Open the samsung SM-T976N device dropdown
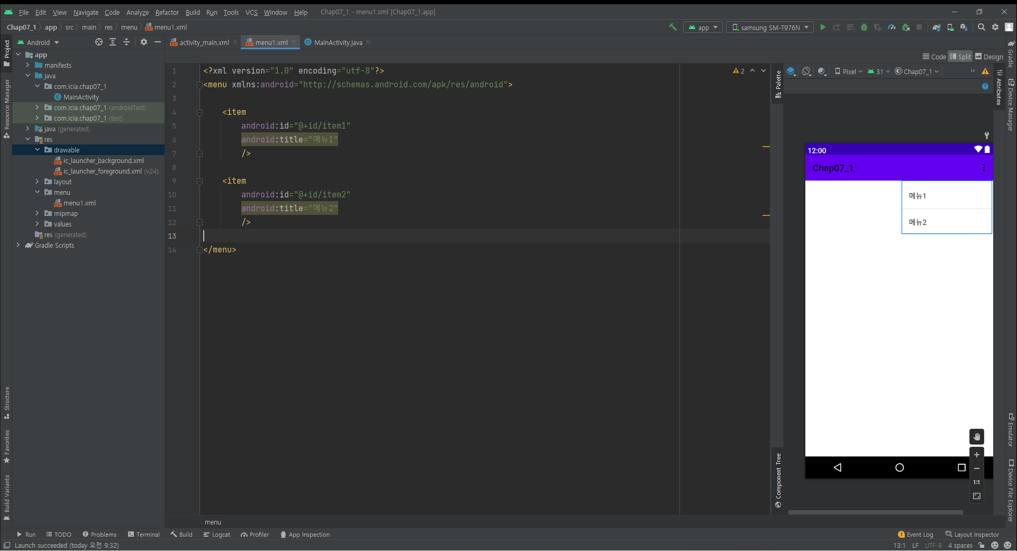The image size is (1017, 551). (770, 28)
